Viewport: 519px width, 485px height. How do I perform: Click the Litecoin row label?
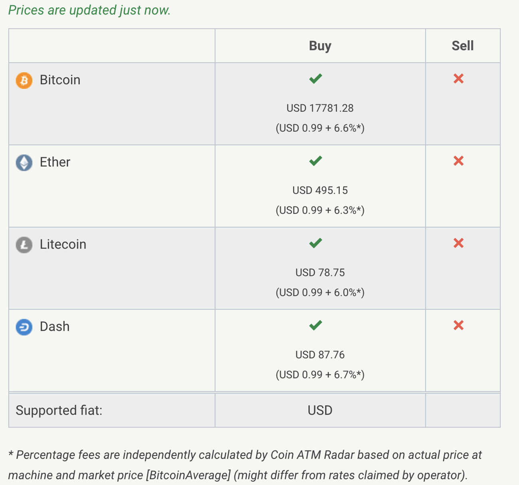tap(63, 244)
